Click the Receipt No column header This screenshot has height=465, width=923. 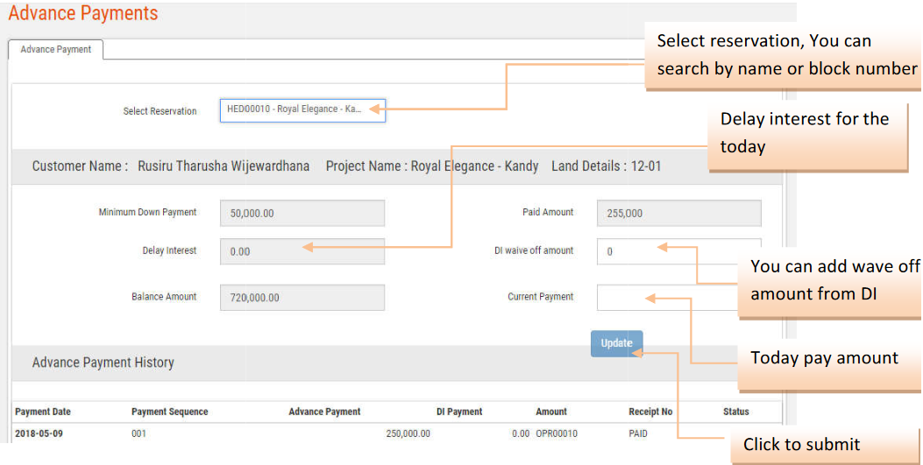tap(650, 412)
